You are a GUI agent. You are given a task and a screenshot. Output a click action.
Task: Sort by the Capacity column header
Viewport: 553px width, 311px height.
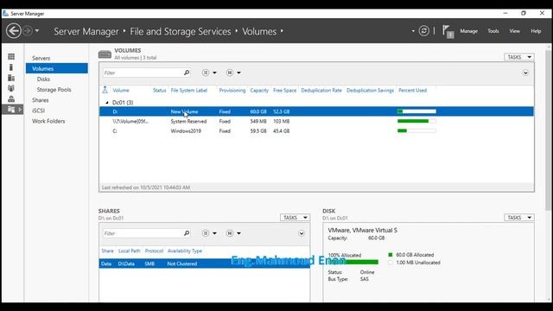tap(259, 90)
